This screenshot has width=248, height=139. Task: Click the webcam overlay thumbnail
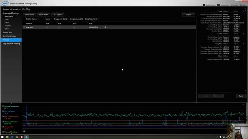click(x=238, y=131)
